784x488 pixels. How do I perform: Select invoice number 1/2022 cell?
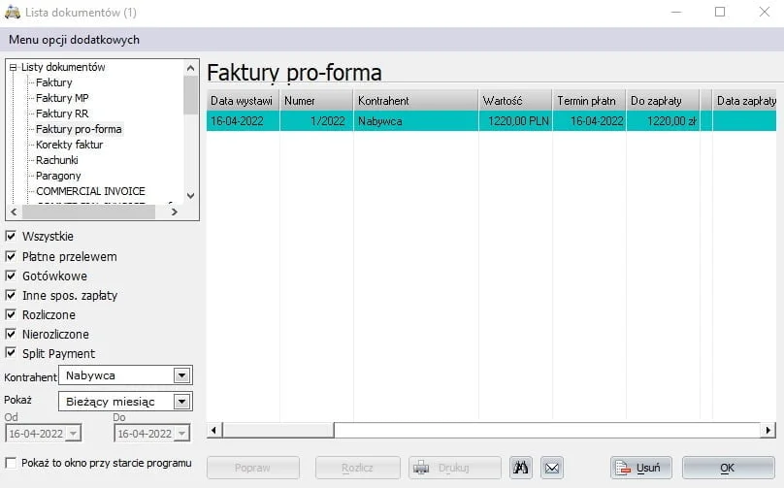(x=316, y=121)
